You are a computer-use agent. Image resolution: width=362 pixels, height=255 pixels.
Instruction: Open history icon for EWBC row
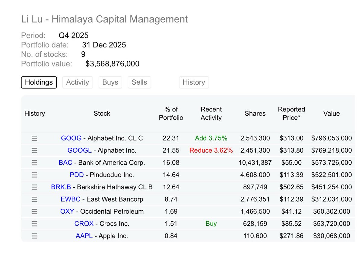click(x=34, y=199)
